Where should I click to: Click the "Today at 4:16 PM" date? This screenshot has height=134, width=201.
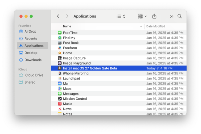point(159,68)
